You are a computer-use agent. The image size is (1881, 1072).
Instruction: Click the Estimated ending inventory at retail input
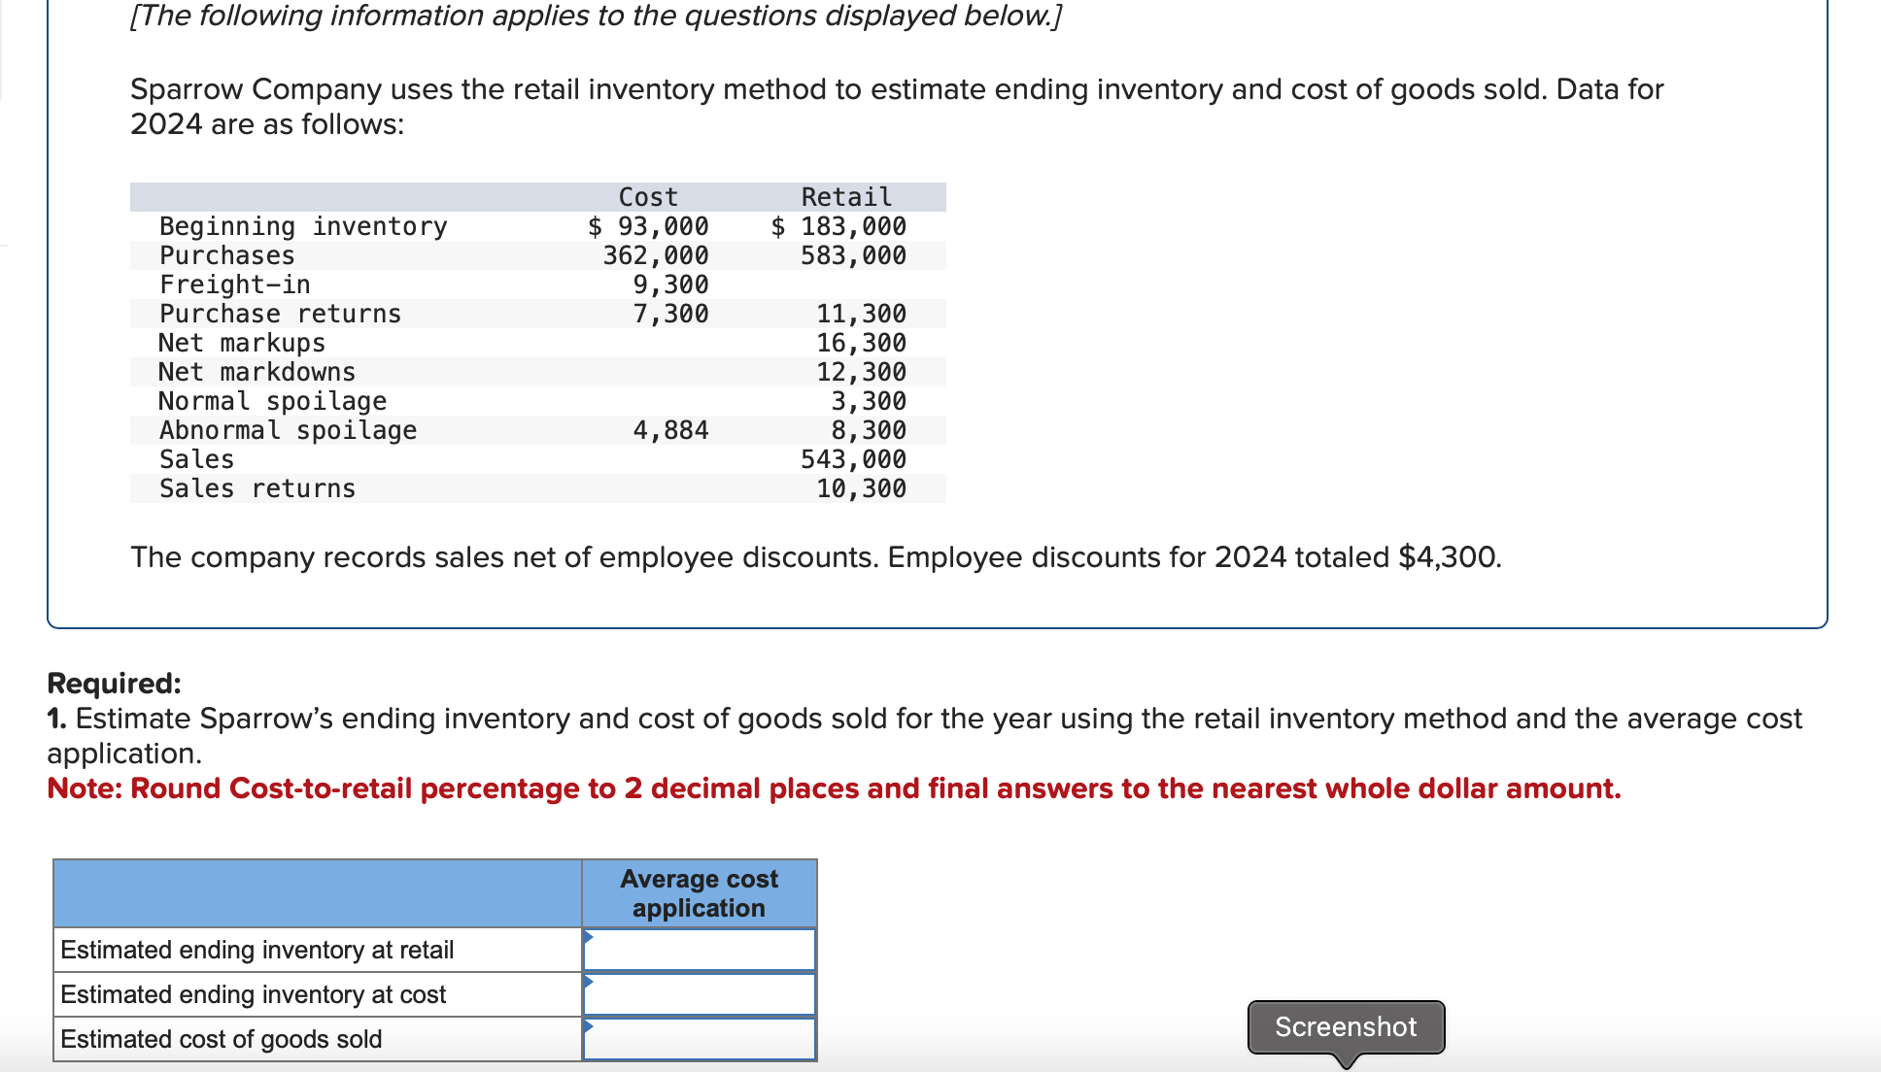(x=700, y=950)
